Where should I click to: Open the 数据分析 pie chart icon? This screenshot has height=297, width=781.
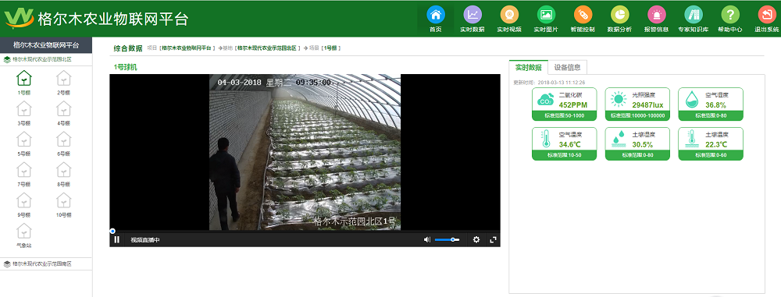[619, 15]
